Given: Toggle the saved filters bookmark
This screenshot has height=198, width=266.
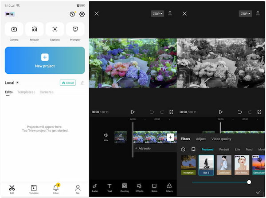Looking at the screenshot, I should coord(193,150).
